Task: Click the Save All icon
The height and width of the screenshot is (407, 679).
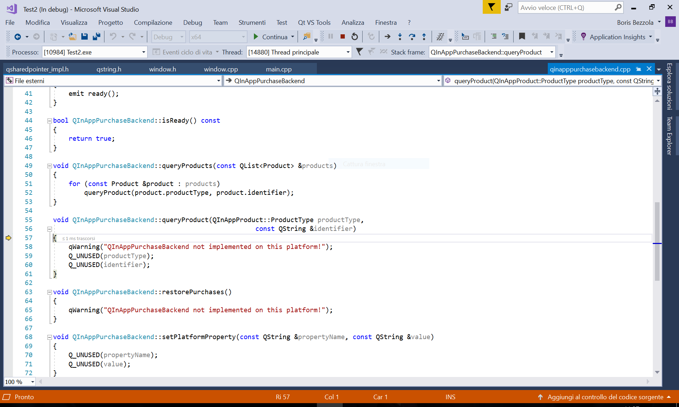Action: coord(96,37)
